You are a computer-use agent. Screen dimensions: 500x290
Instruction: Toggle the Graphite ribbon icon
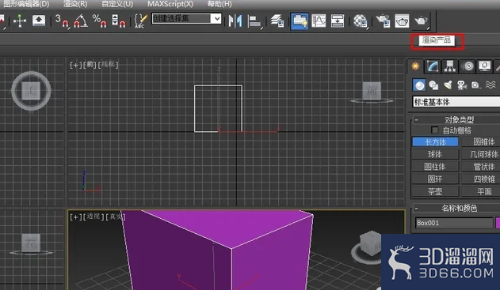tap(299, 21)
